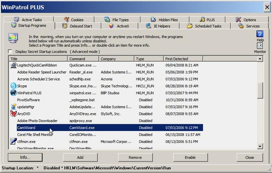Click the Skype row icon
The height and width of the screenshot is (173, 272).
coord(13,86)
